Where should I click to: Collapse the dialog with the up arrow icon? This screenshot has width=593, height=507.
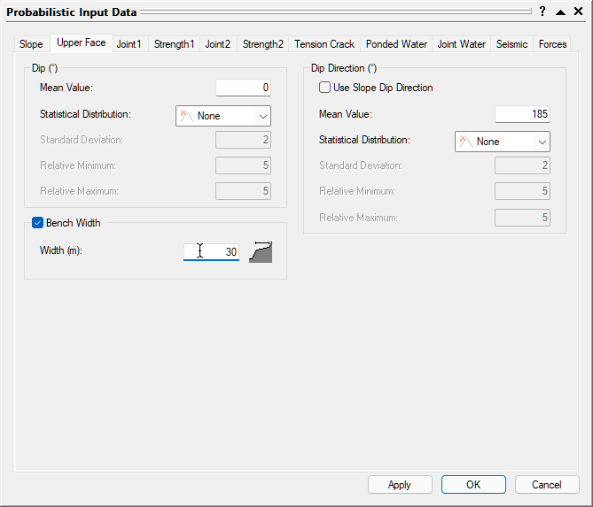click(x=560, y=12)
